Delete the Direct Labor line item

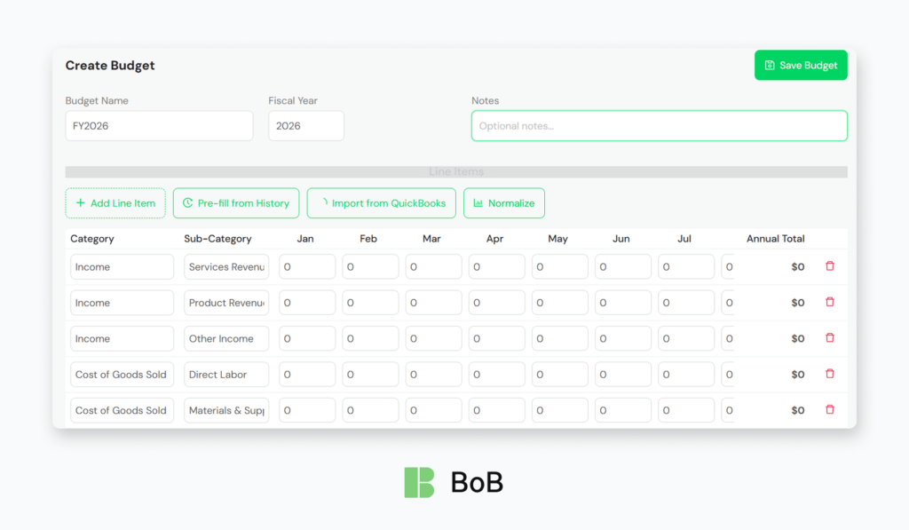coord(829,374)
